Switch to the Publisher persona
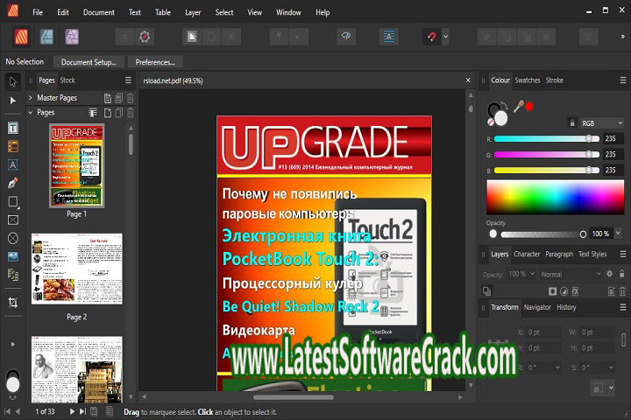The height and width of the screenshot is (420, 631). coord(21,37)
